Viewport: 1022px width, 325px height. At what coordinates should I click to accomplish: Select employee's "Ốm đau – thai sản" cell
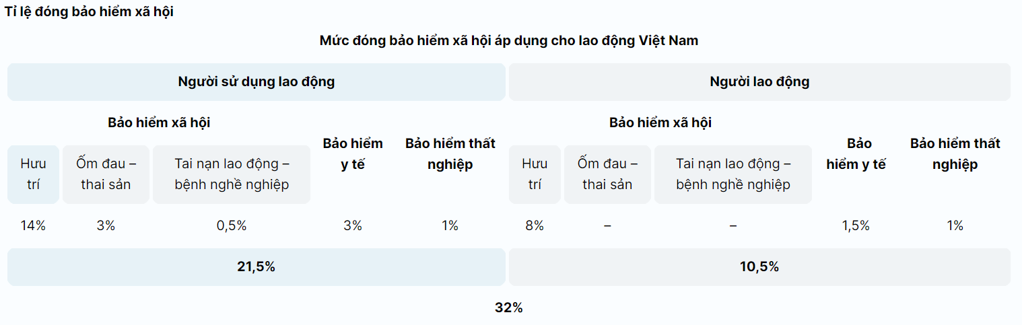(607, 174)
